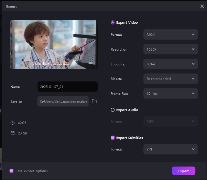Viewport: 207px width, 180px height.
Task: Click the file size disk icon
Action: point(13,133)
